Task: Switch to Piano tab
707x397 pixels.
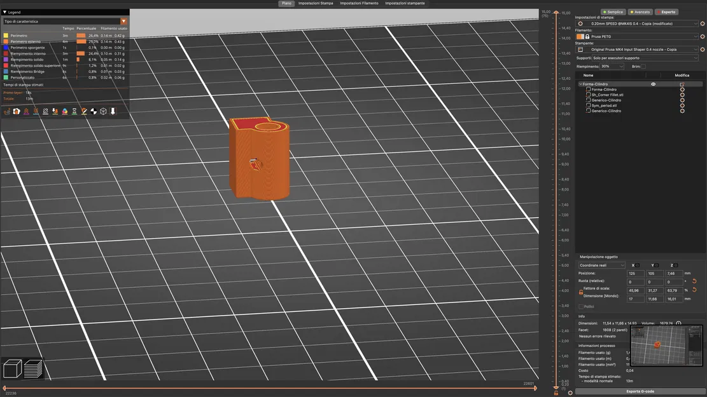Action: (x=286, y=3)
